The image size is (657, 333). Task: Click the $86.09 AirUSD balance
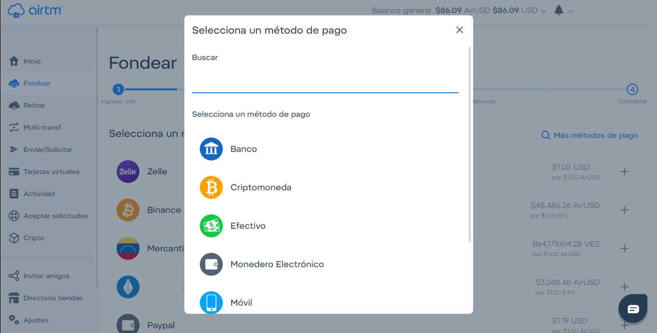pos(463,11)
